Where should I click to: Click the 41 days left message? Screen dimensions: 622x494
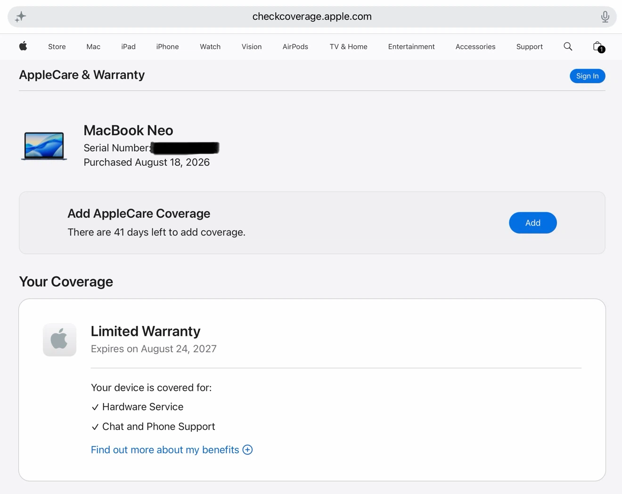[x=156, y=232]
